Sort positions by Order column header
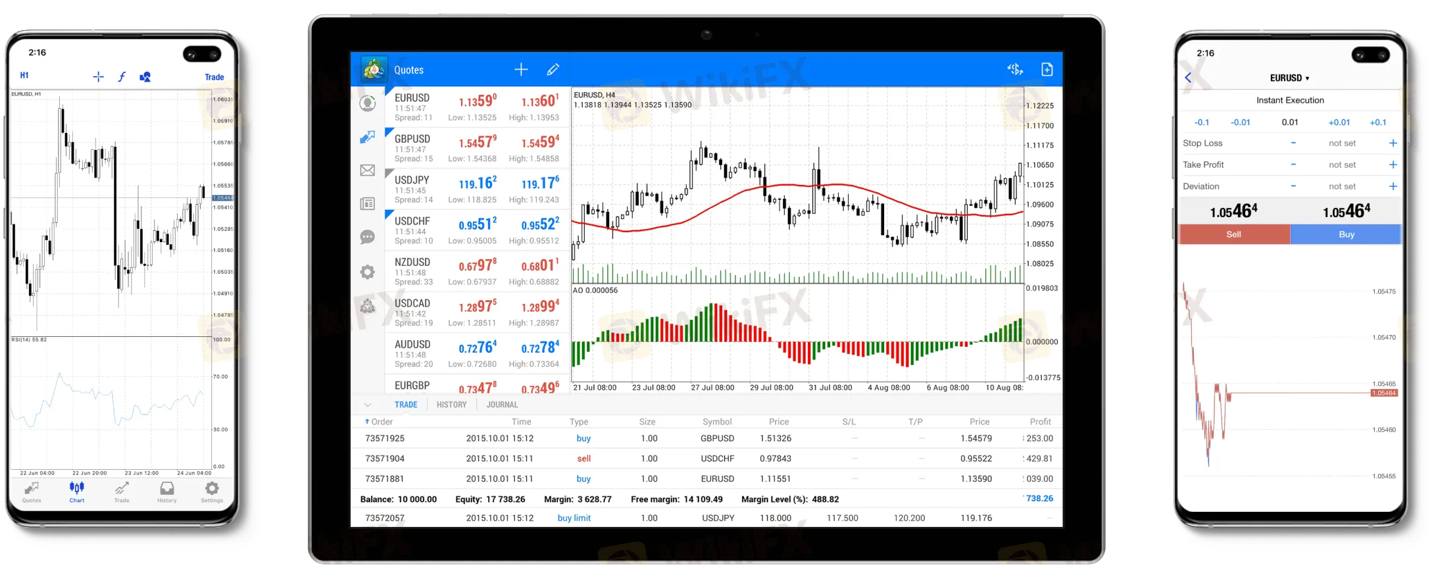 click(x=378, y=422)
